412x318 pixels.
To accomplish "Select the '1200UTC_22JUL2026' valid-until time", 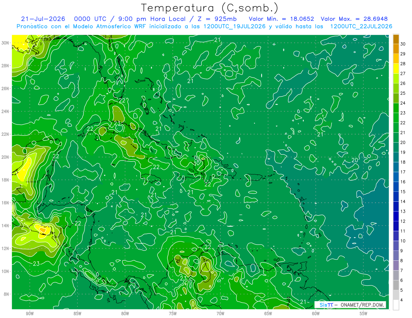I will tap(361, 26).
